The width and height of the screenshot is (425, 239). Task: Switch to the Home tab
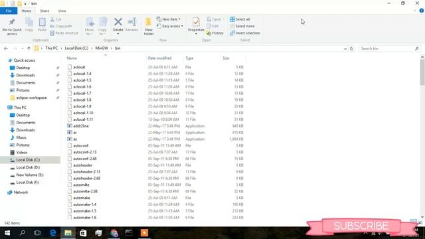(27, 11)
